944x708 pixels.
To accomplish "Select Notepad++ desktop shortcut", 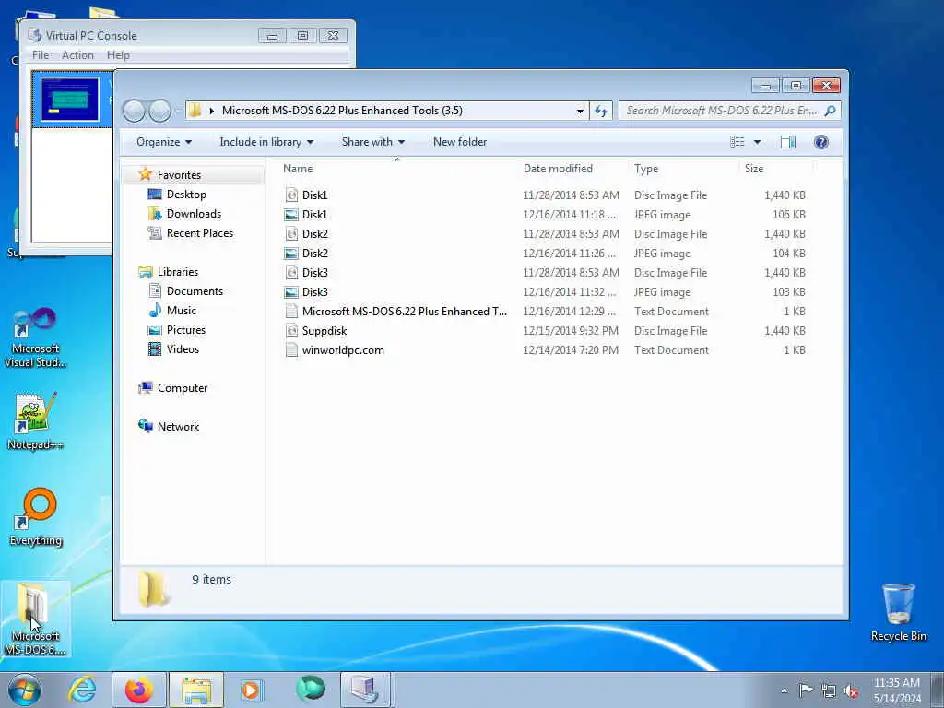I will [x=35, y=420].
